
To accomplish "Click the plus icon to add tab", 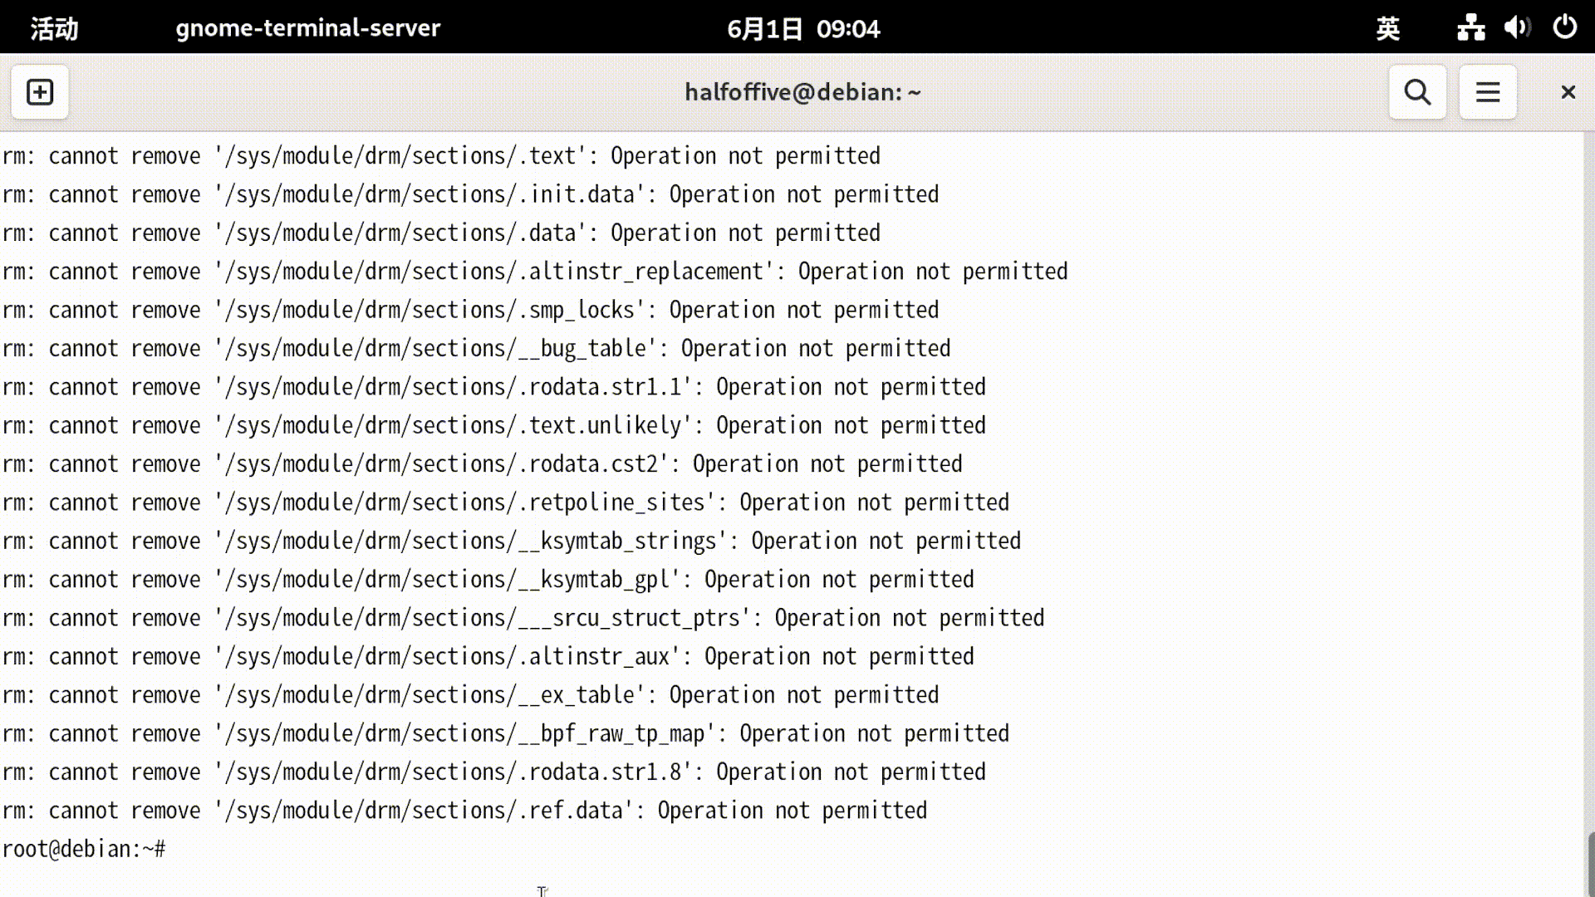I will click(x=39, y=91).
